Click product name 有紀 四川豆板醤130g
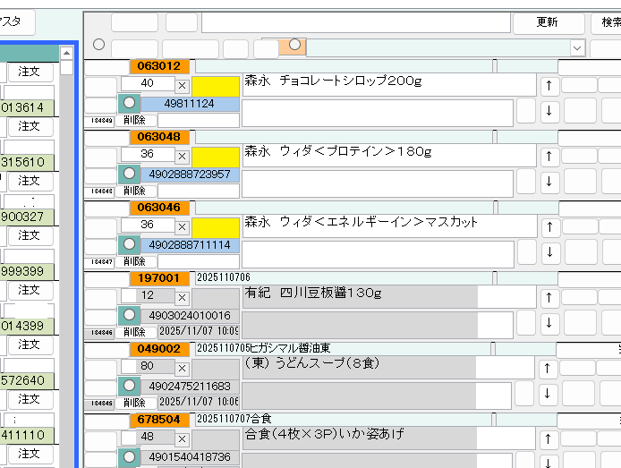 [x=313, y=293]
